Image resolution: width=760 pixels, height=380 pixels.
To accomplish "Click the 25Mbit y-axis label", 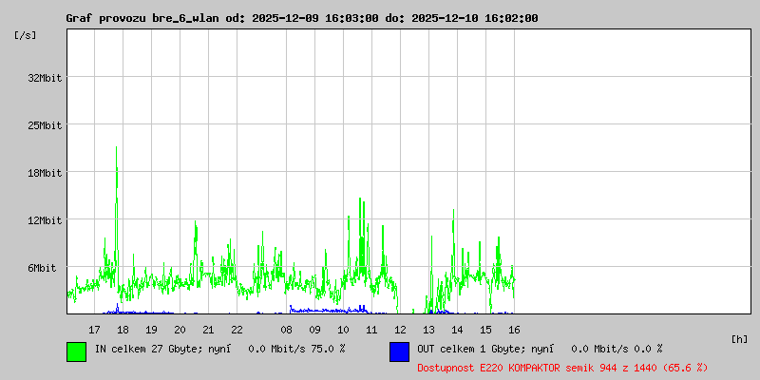I will [x=45, y=125].
